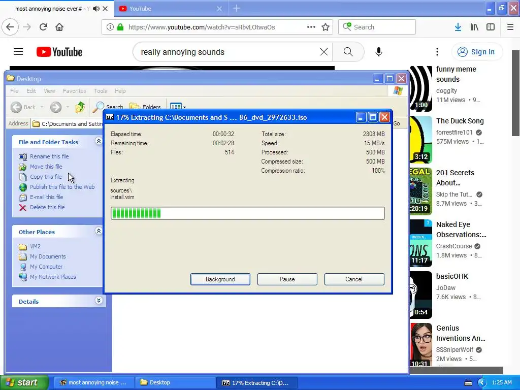Go back using Firefox back arrow
The width and height of the screenshot is (520, 390).
(x=10, y=27)
